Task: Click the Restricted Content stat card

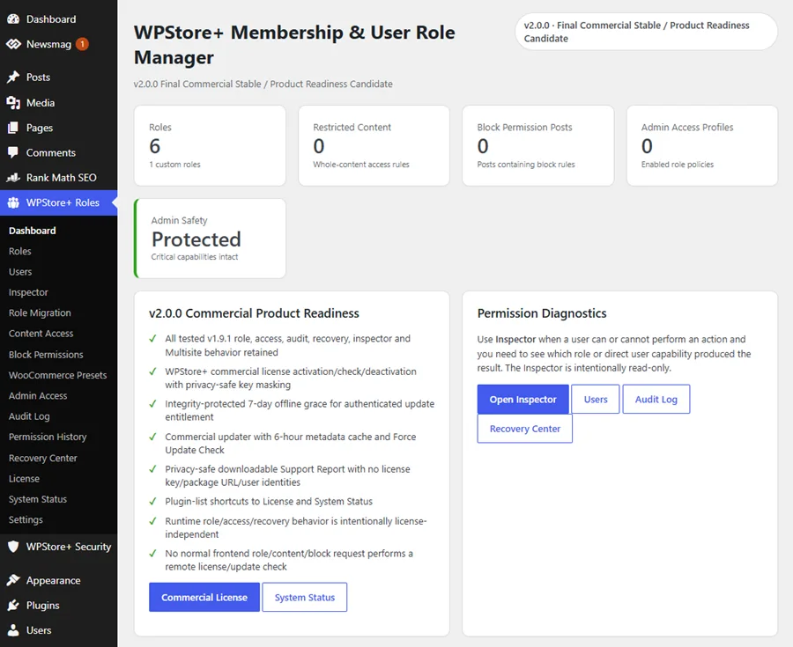Action: (x=374, y=145)
